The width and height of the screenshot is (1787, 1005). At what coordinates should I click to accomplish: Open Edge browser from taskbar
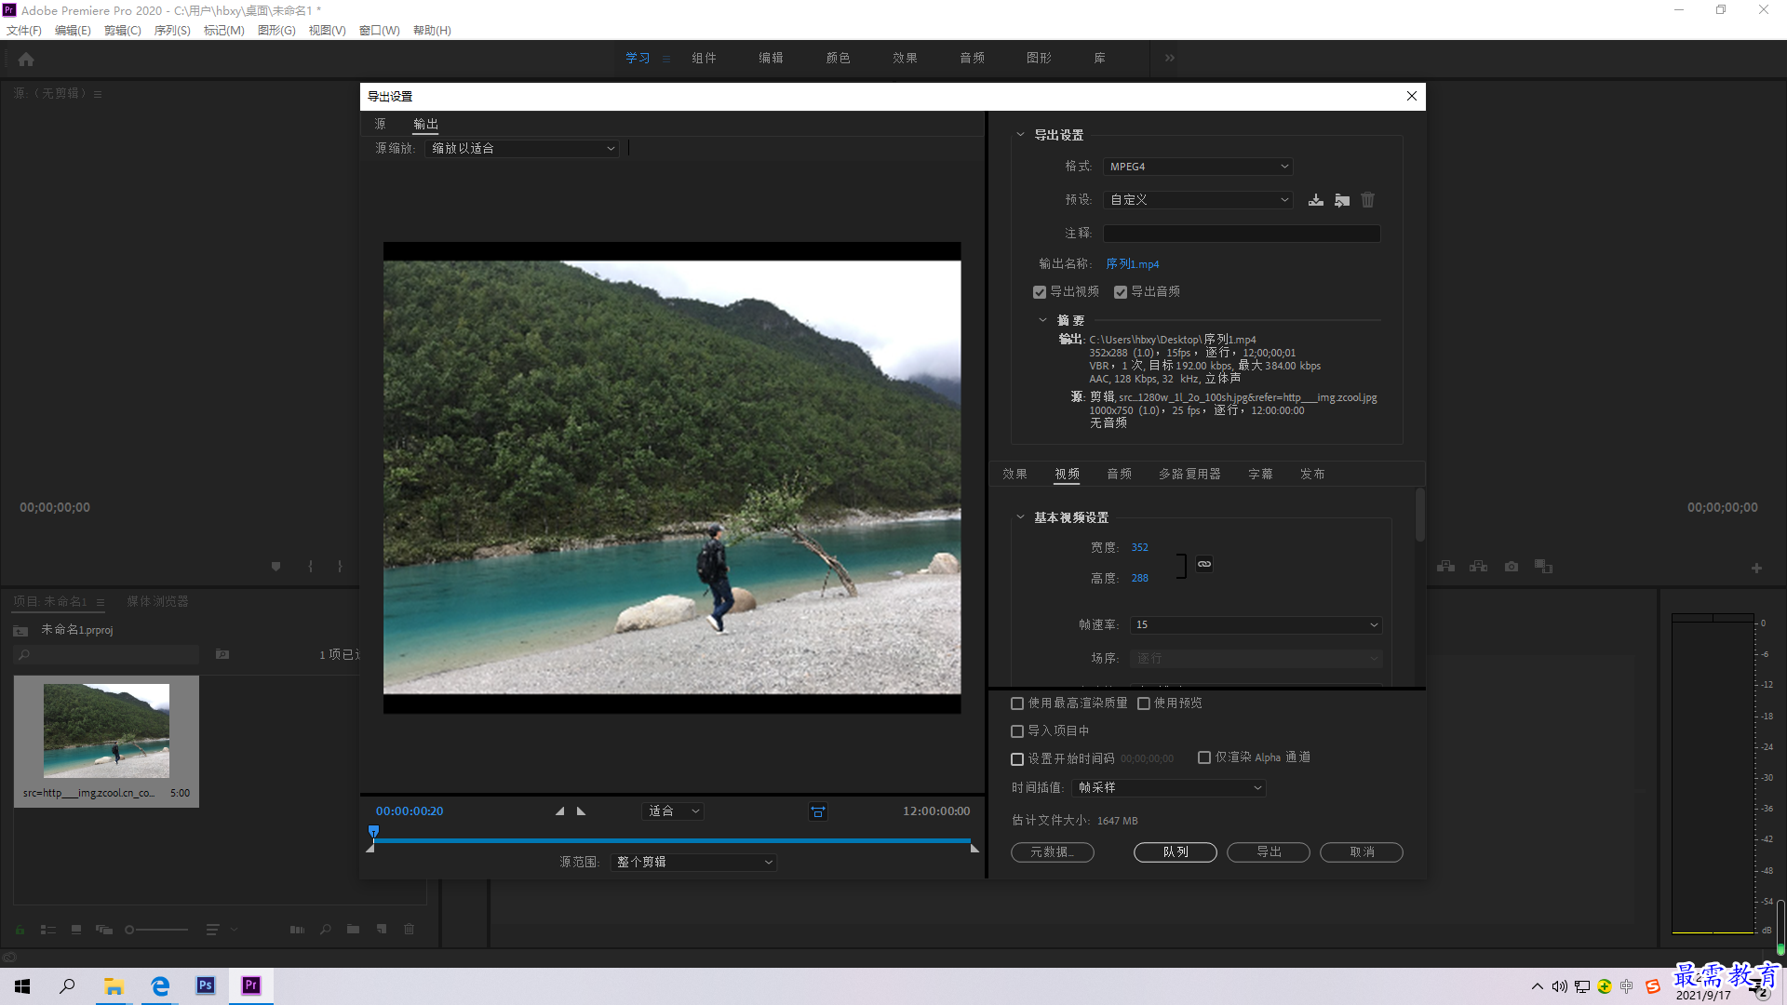pos(160,985)
